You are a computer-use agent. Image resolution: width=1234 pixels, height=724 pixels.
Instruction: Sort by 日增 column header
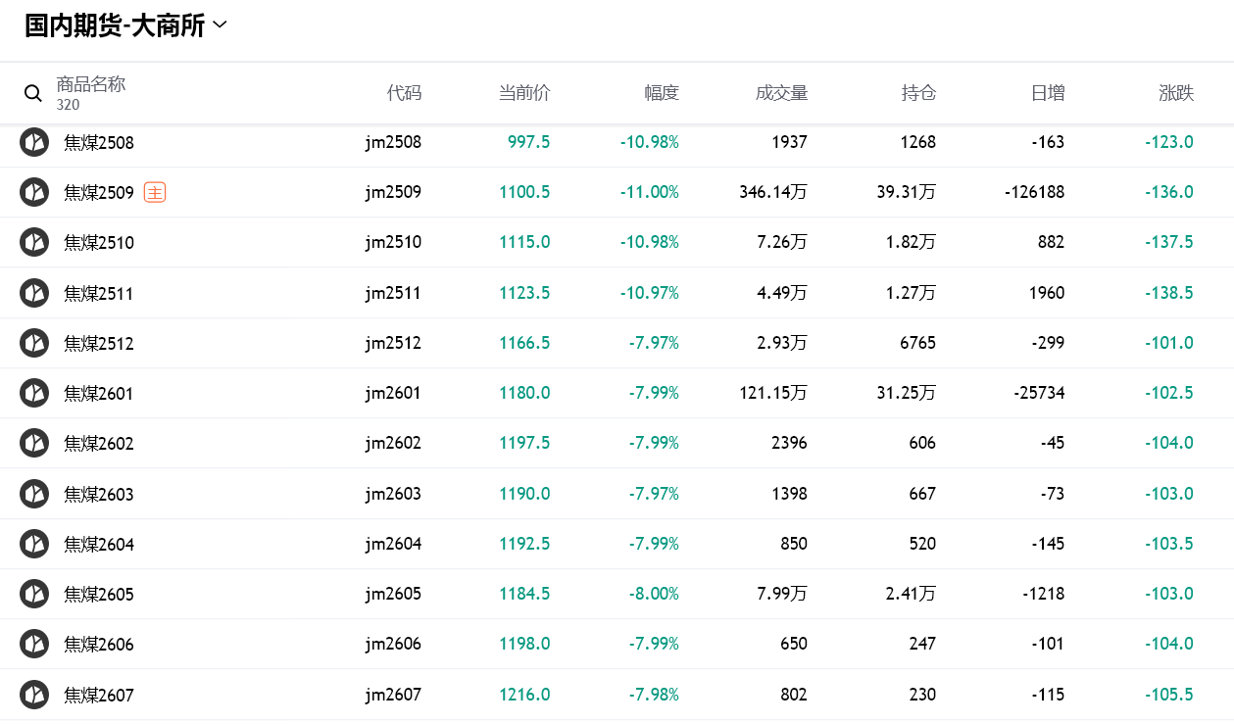tap(1048, 93)
